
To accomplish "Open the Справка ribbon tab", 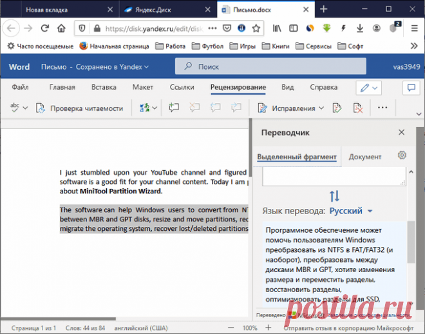I will (324, 87).
